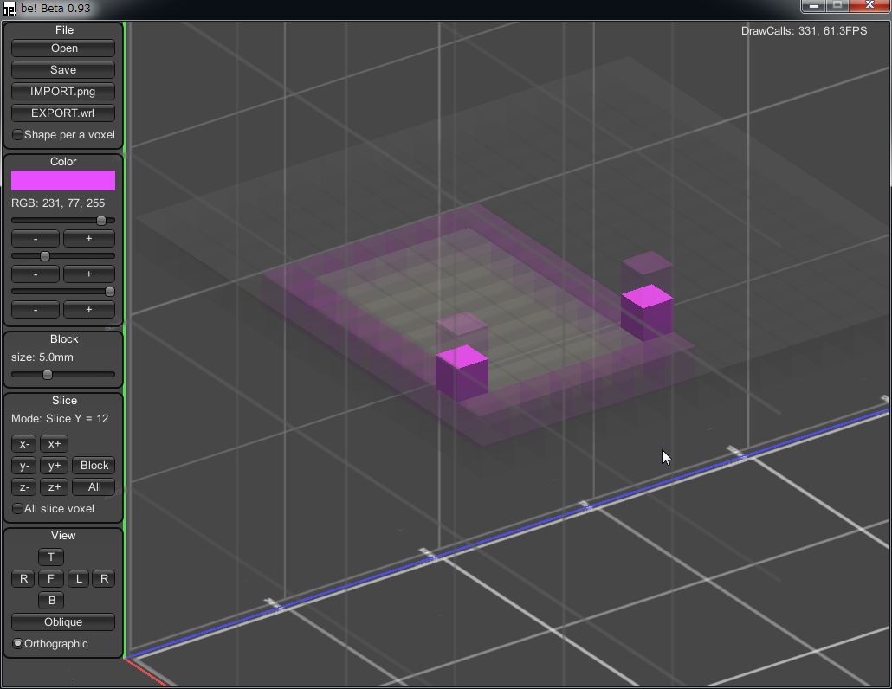
Task: Select the All slice mode button
Action: click(94, 487)
